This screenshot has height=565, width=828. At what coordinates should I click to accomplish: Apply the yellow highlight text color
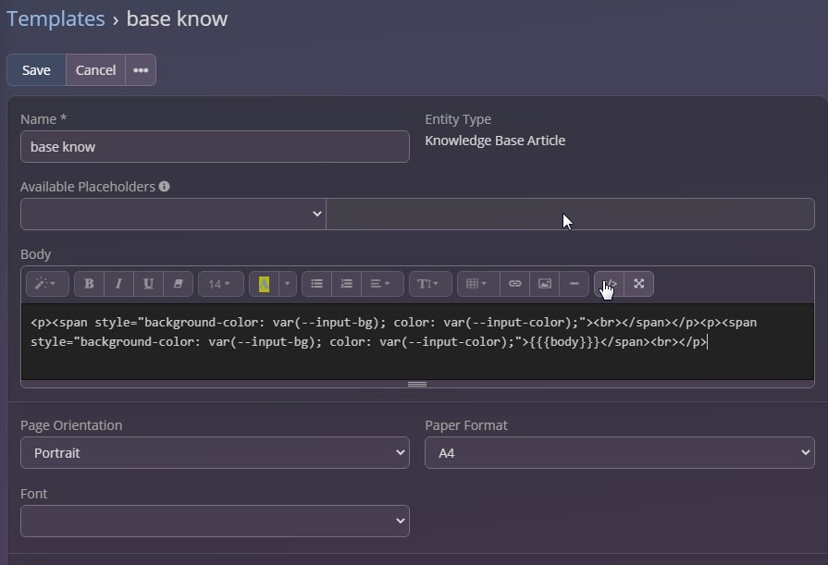pyautogui.click(x=264, y=284)
